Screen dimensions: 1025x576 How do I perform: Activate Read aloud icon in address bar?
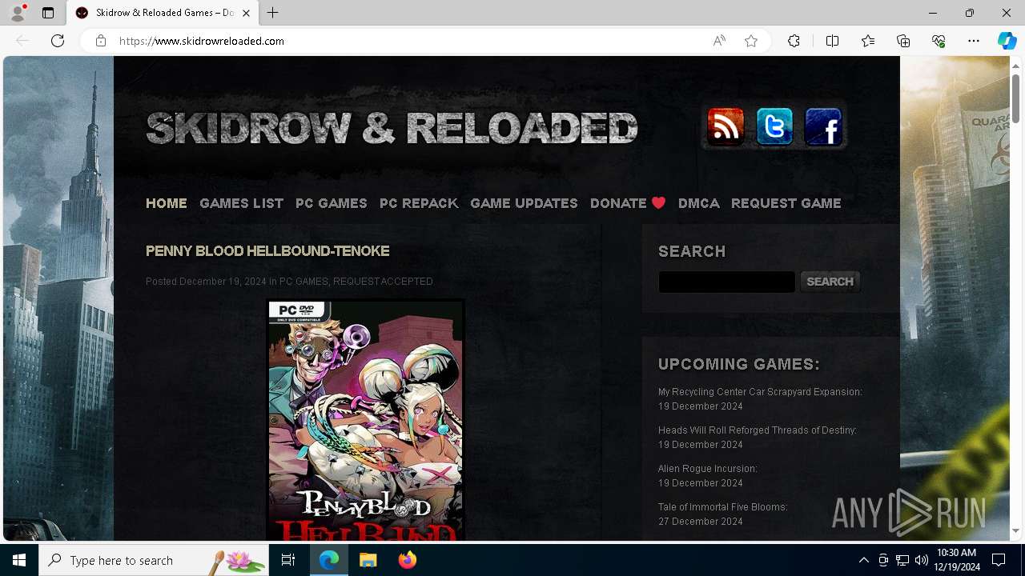point(719,41)
